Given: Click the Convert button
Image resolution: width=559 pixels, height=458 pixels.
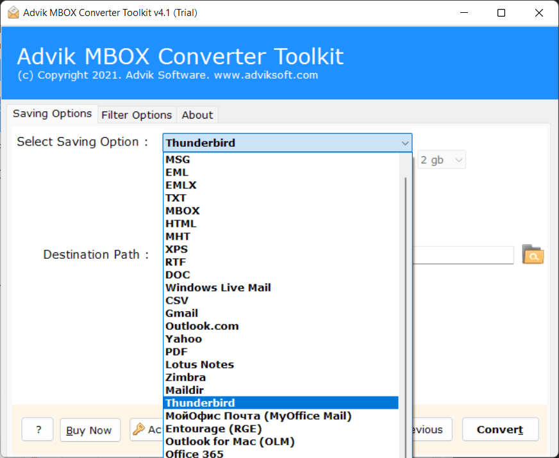Looking at the screenshot, I should pyautogui.click(x=500, y=430).
